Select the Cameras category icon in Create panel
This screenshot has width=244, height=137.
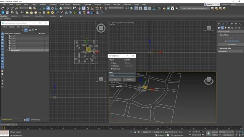point(229,28)
